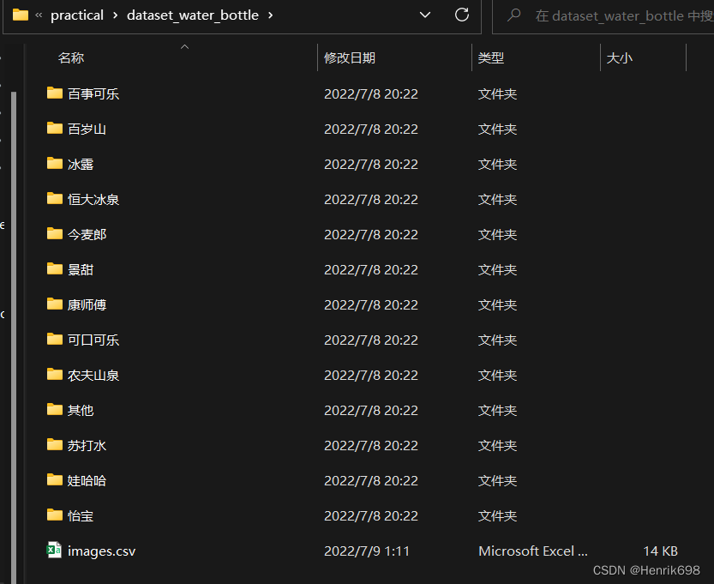The height and width of the screenshot is (584, 714).
Task: Expand the chevron after practical breadcrumb
Action: point(115,15)
